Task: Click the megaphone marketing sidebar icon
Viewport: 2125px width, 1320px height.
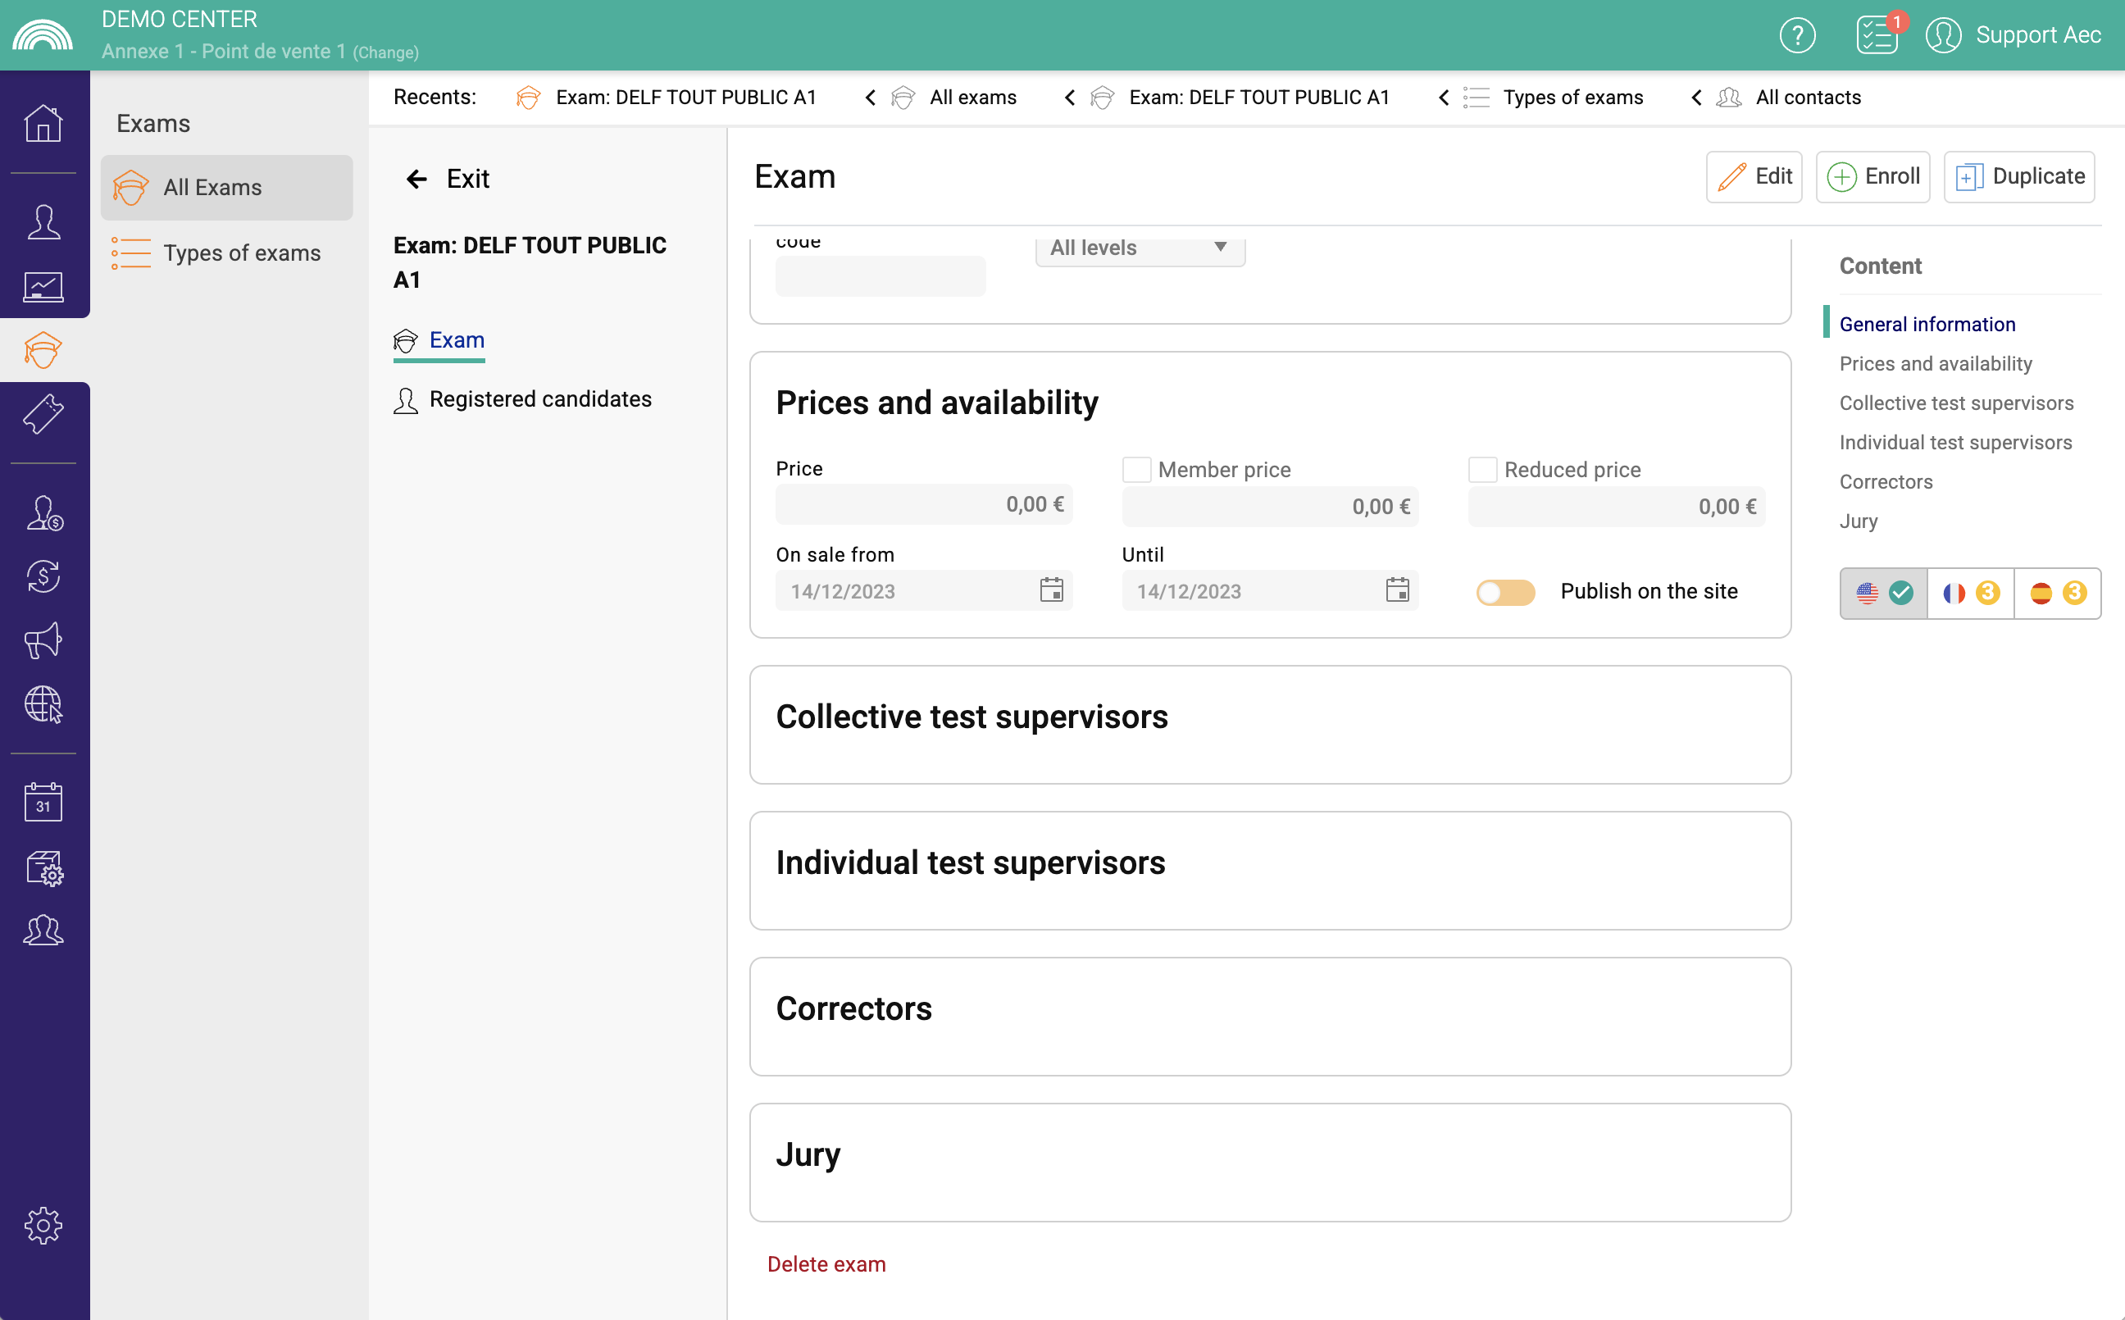Action: coord(43,641)
